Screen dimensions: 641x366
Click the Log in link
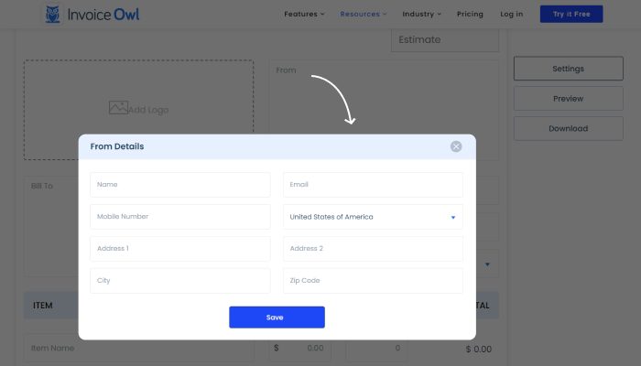click(512, 15)
